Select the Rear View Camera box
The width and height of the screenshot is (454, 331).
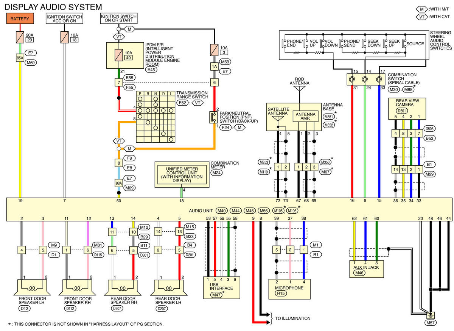click(407, 109)
